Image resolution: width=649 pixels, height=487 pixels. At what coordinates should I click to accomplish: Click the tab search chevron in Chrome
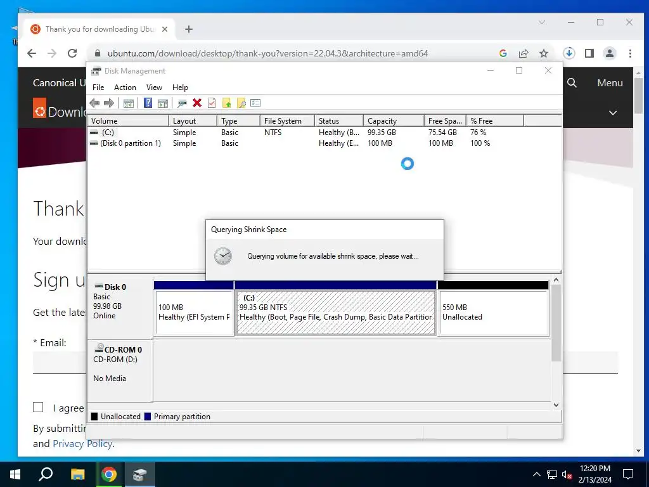click(542, 22)
